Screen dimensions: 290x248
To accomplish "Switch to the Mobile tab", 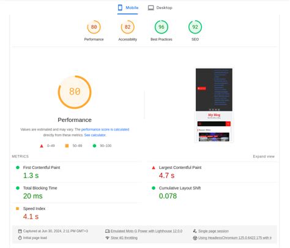I will pos(128,8).
